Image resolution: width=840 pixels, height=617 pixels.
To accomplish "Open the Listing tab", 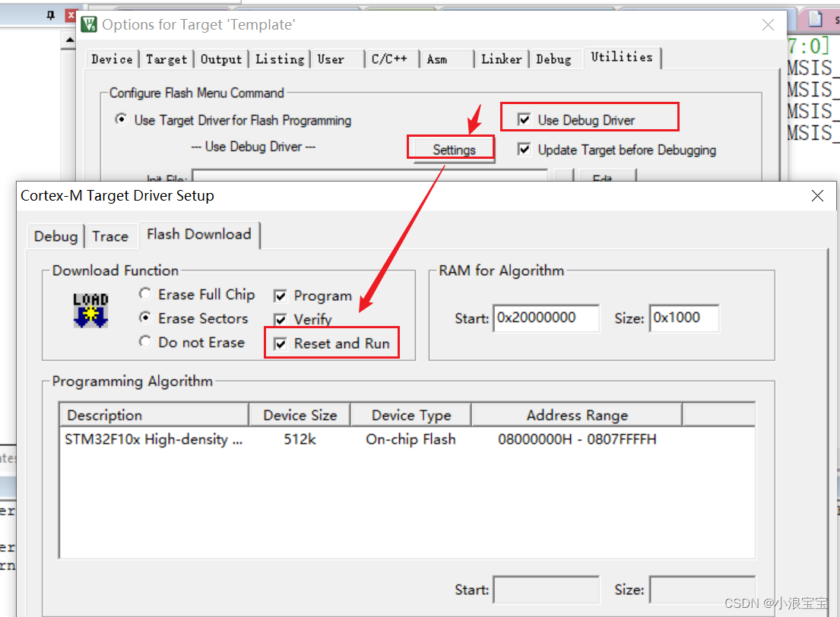I will [281, 59].
